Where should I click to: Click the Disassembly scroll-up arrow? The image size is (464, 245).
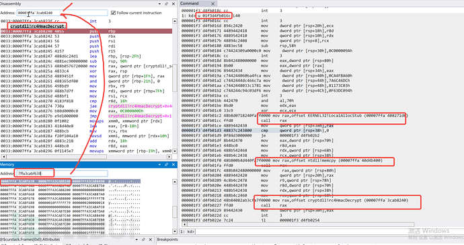(175, 21)
